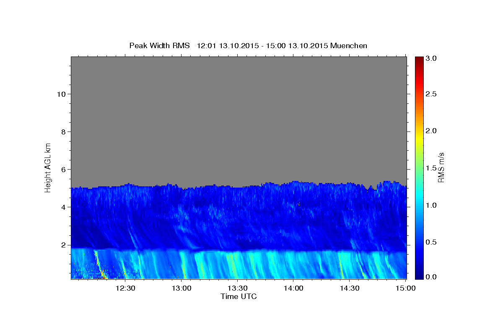Click the dark red top of the colorbar
Image resolution: width=503 pixels, height=335 pixels.
coord(419,60)
